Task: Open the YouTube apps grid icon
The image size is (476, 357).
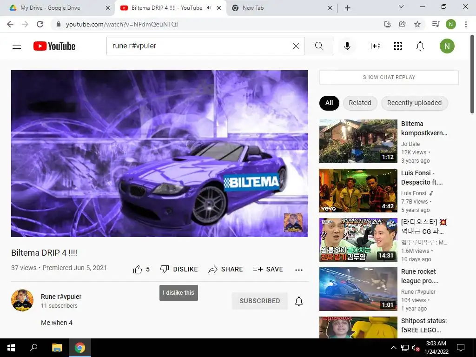Action: click(x=398, y=46)
